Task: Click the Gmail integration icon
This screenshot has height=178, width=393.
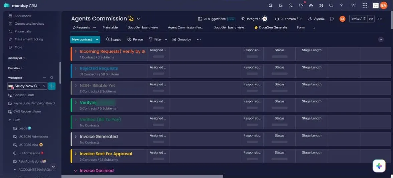Action: tap(265, 19)
